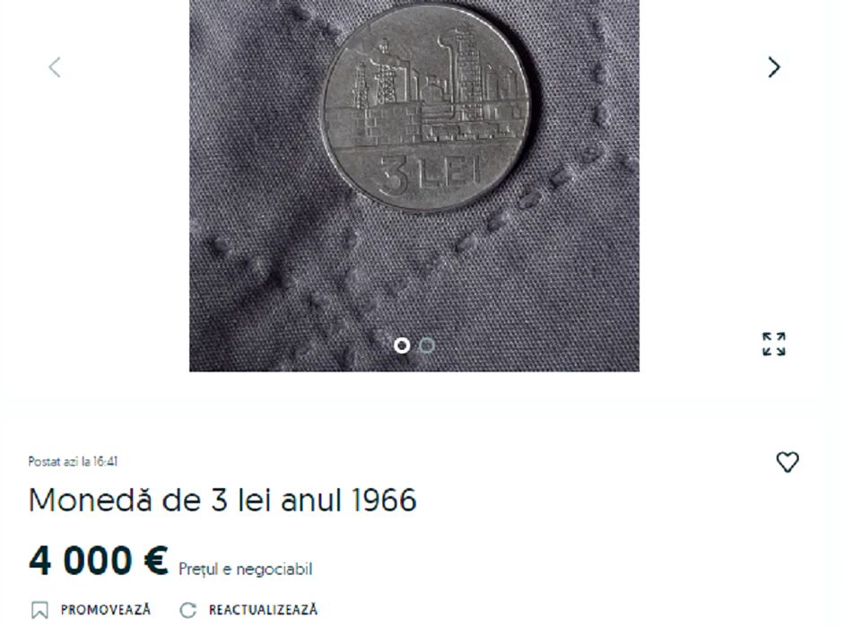
Task: Save the listing with the heart icon
Action: click(787, 462)
